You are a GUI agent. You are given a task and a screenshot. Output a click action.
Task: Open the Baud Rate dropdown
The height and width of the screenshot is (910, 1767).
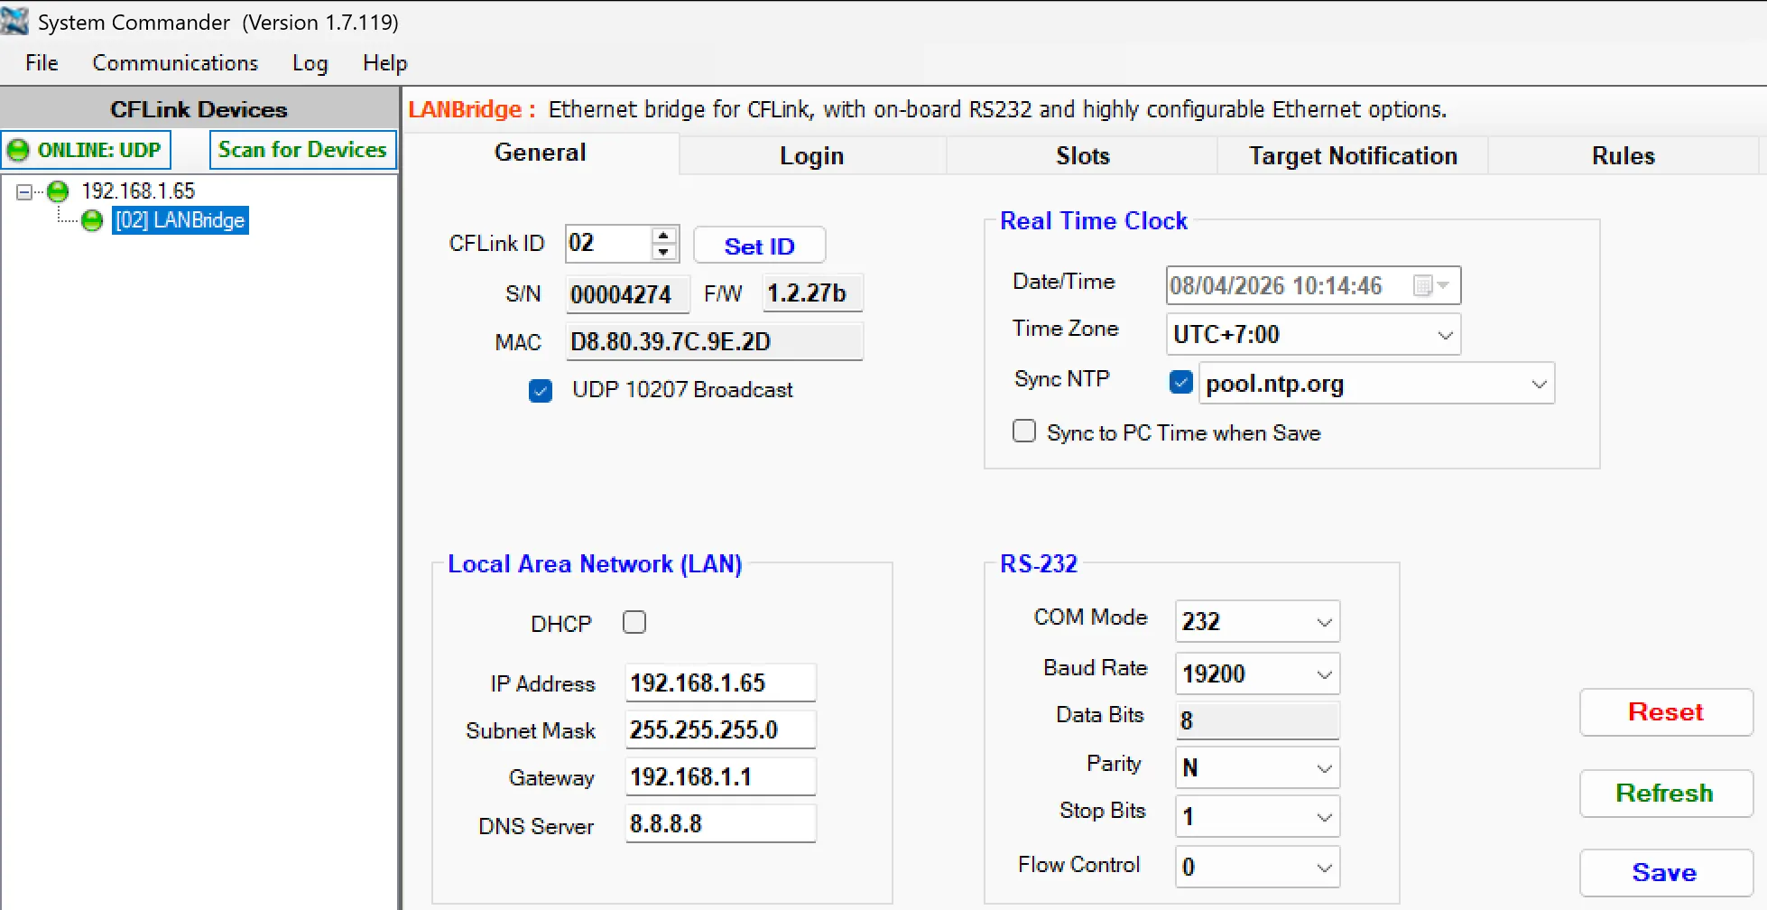[1324, 674]
